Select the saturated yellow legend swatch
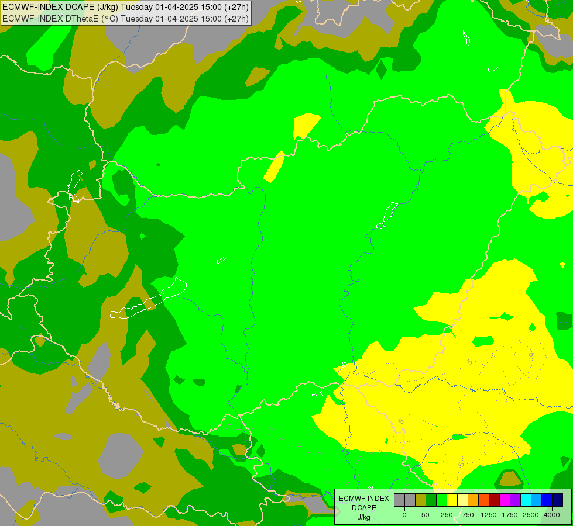This screenshot has height=526, width=573. point(452,500)
